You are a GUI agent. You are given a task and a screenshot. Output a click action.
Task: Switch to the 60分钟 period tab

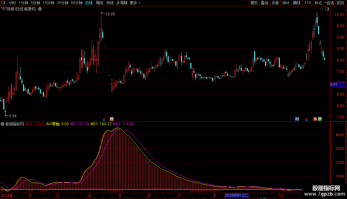click(x=76, y=3)
